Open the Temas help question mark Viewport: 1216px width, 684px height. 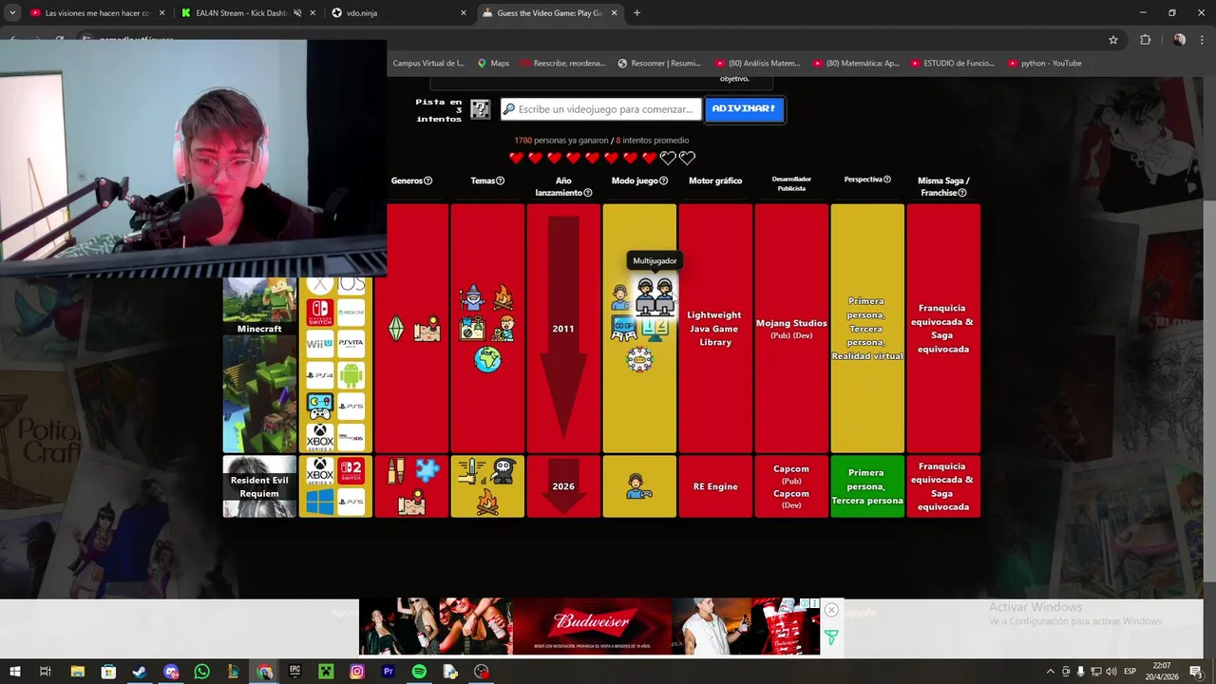[500, 180]
